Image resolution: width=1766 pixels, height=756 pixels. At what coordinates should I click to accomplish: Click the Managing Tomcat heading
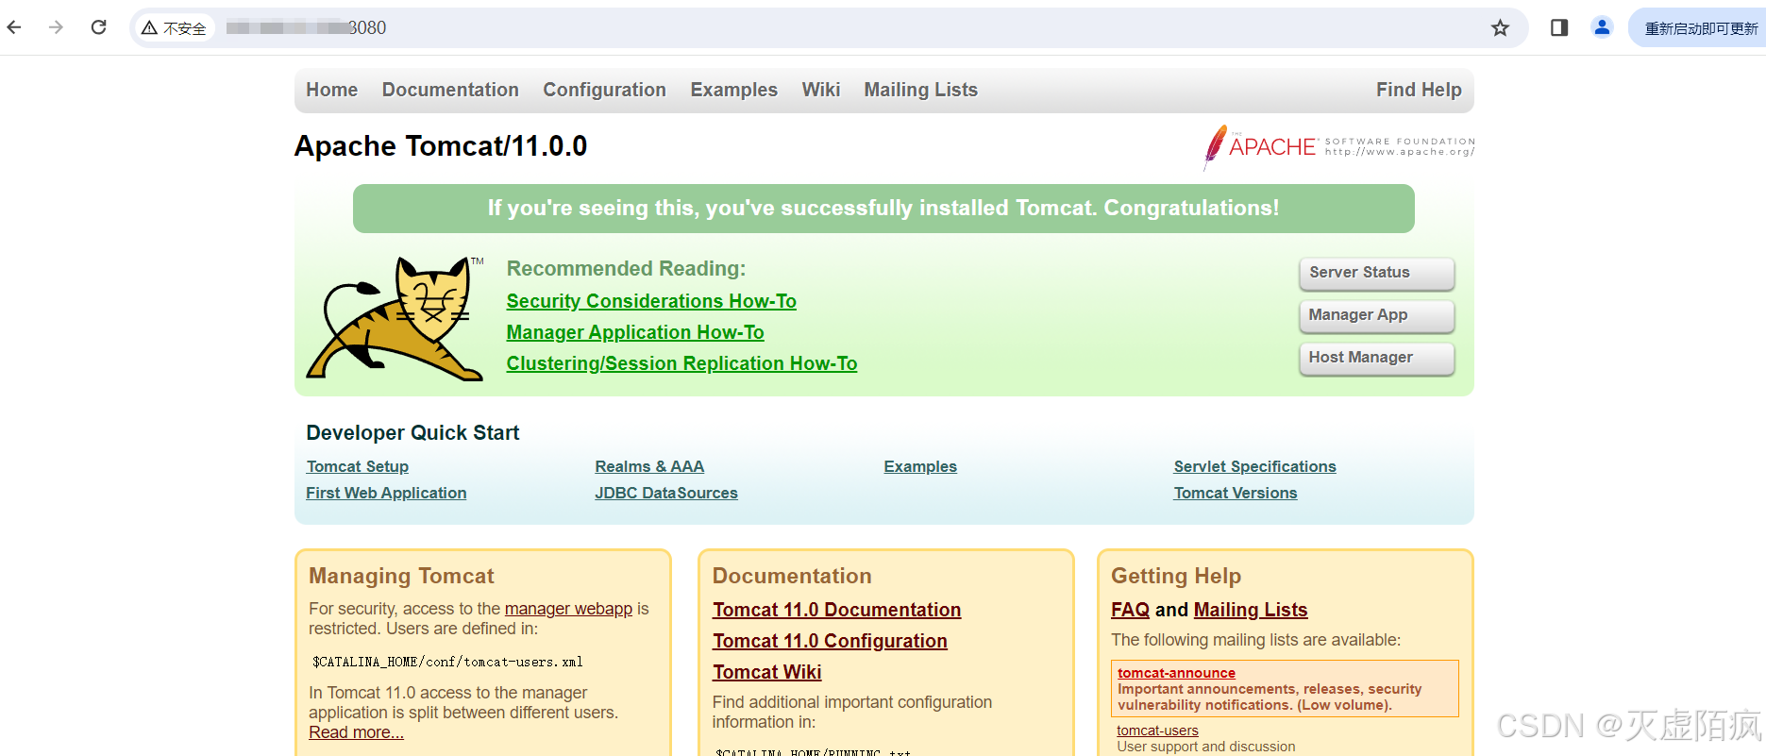tap(401, 576)
